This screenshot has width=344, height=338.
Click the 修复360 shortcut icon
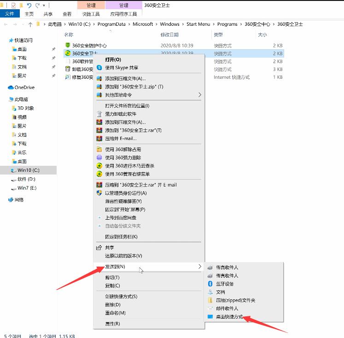click(x=68, y=77)
